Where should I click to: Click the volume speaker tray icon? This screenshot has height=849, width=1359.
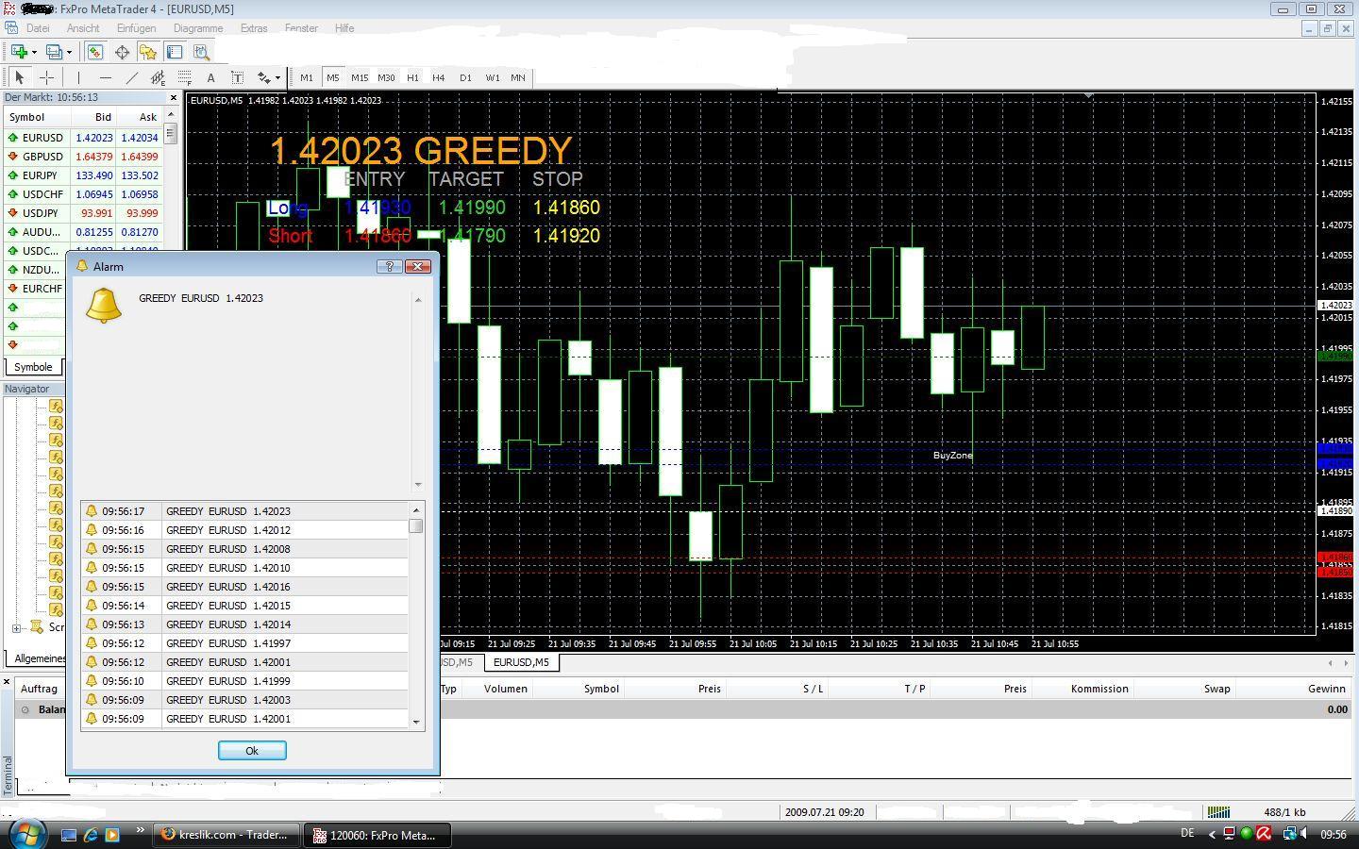click(1303, 834)
